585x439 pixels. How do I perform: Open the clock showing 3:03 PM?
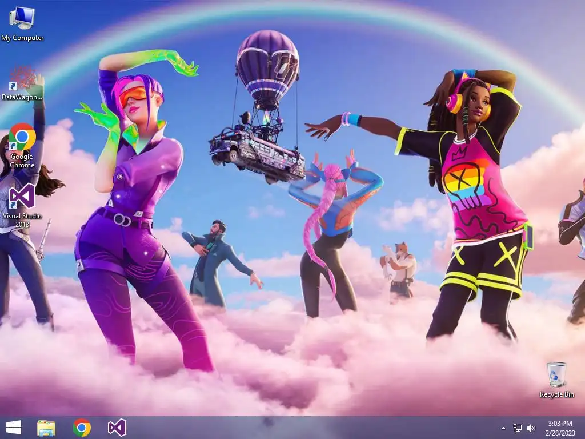pos(560,428)
